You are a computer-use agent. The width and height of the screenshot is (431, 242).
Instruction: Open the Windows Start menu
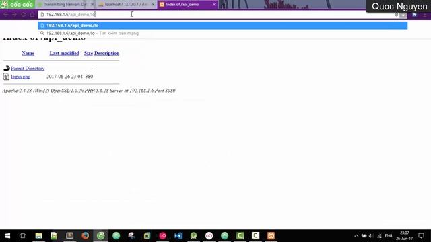coord(7,236)
